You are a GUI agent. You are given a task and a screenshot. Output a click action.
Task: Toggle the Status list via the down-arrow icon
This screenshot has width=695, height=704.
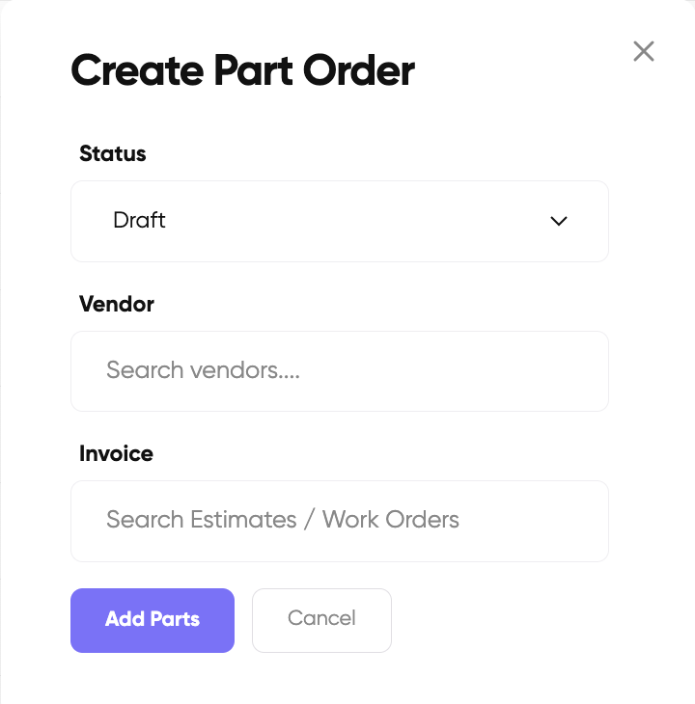point(559,221)
